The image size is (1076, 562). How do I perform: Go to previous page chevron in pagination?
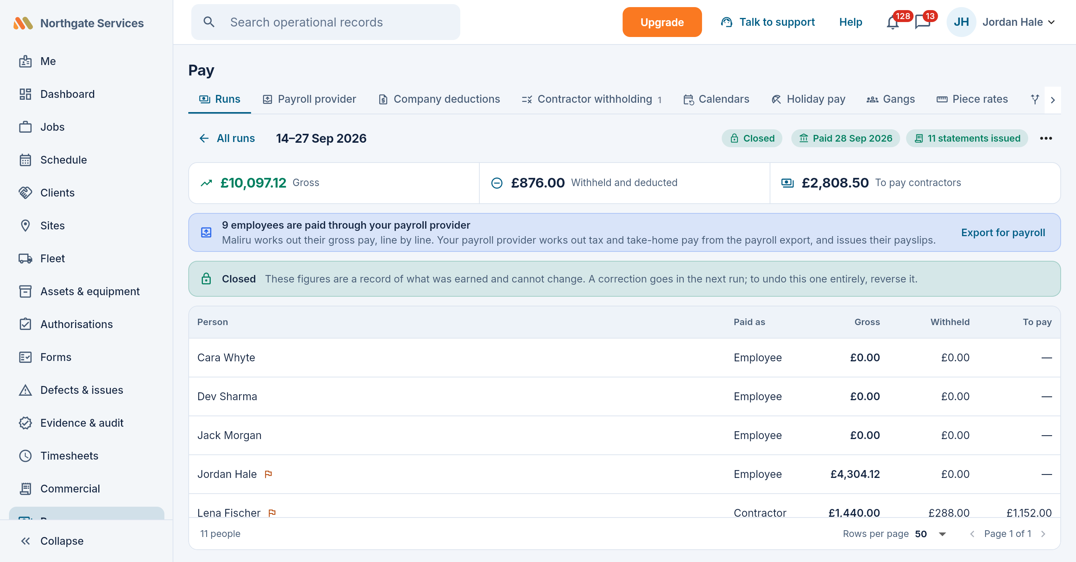tap(973, 534)
